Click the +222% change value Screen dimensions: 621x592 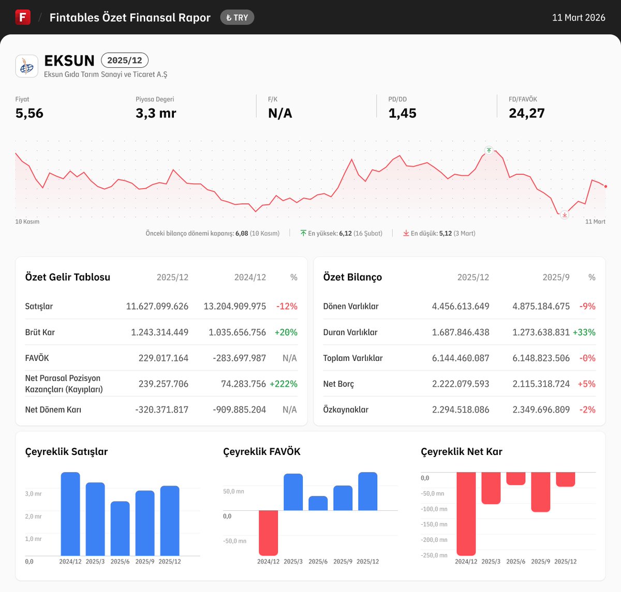pyautogui.click(x=284, y=384)
